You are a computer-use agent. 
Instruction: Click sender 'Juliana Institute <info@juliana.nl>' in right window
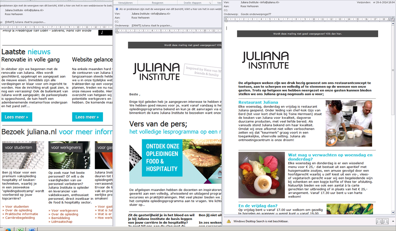coord(260,2)
